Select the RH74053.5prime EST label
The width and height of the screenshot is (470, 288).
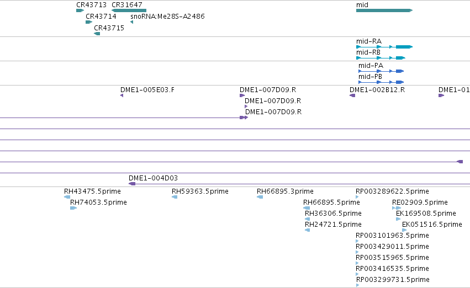coord(98,202)
